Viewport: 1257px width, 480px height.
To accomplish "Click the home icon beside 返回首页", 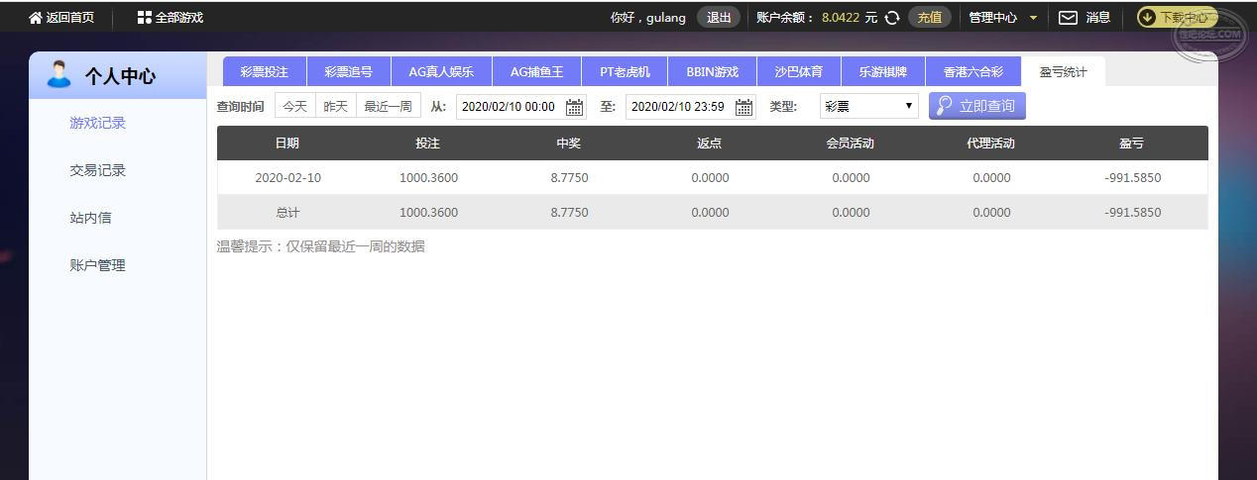I will point(36,18).
